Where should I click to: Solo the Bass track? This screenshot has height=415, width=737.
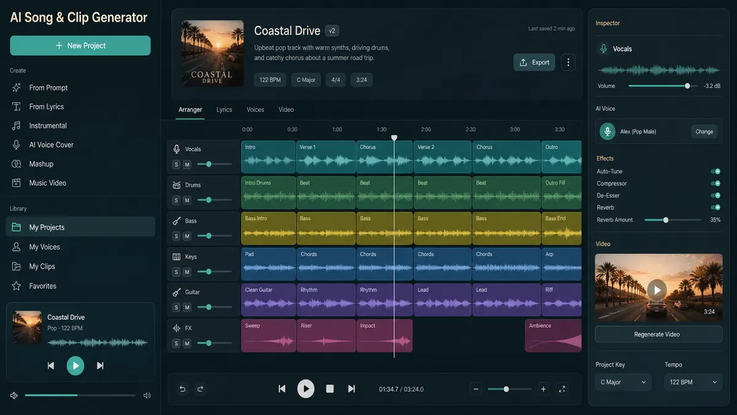click(176, 236)
